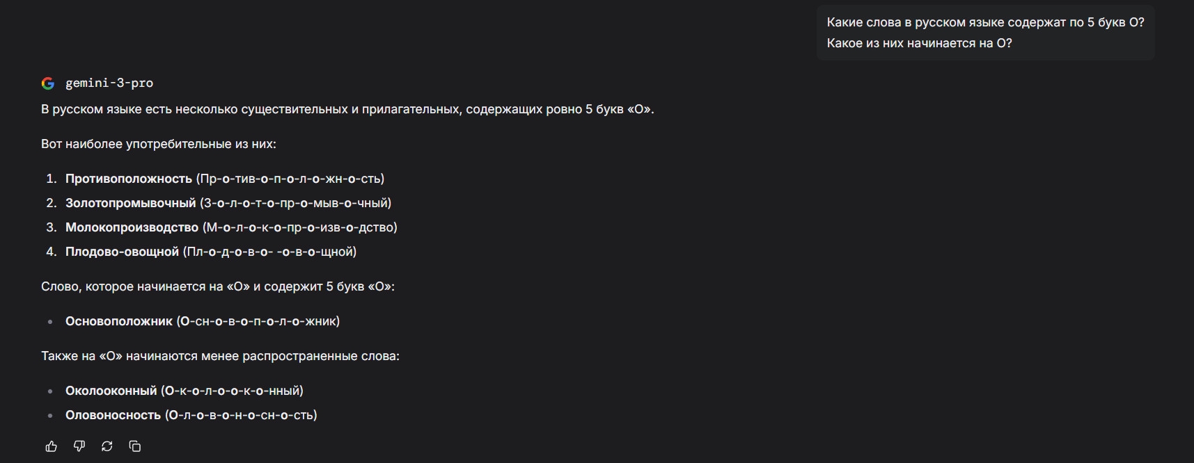Regenerate the response with the refresh icon
Screen dimensions: 1194x463
tap(107, 446)
